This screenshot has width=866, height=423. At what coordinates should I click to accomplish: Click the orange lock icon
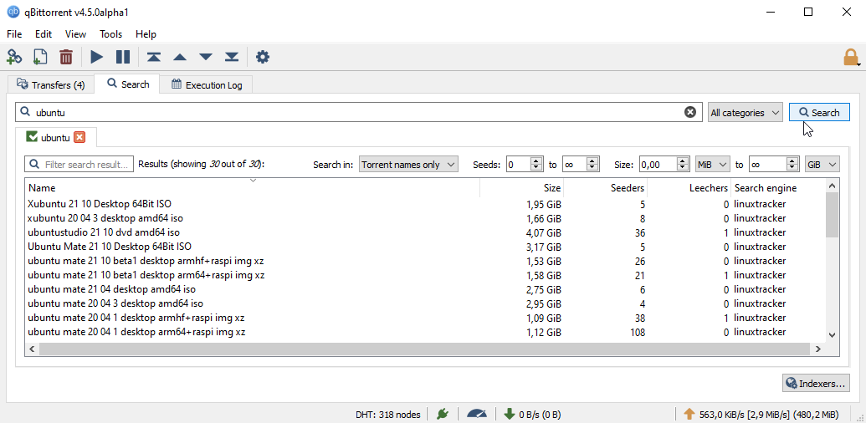tap(850, 58)
